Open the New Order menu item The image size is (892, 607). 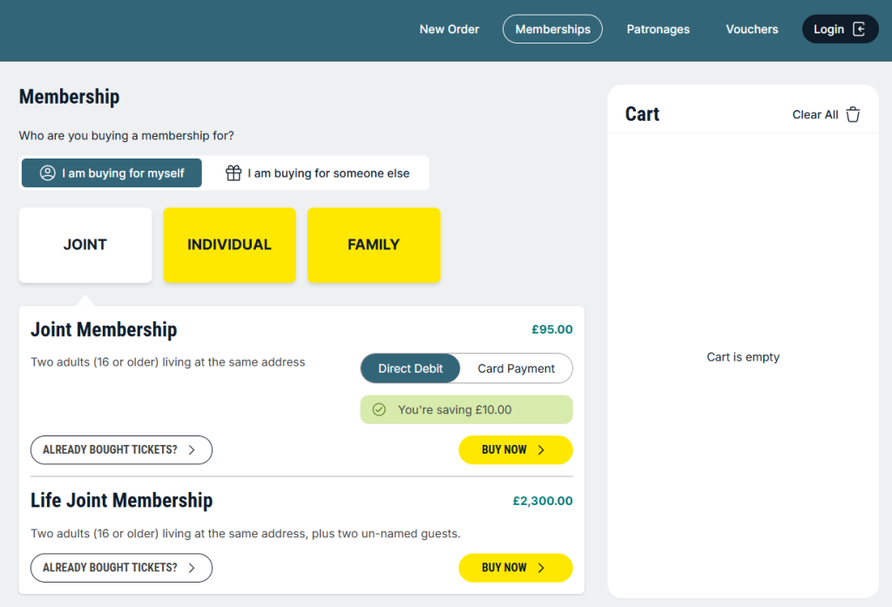coord(449,29)
